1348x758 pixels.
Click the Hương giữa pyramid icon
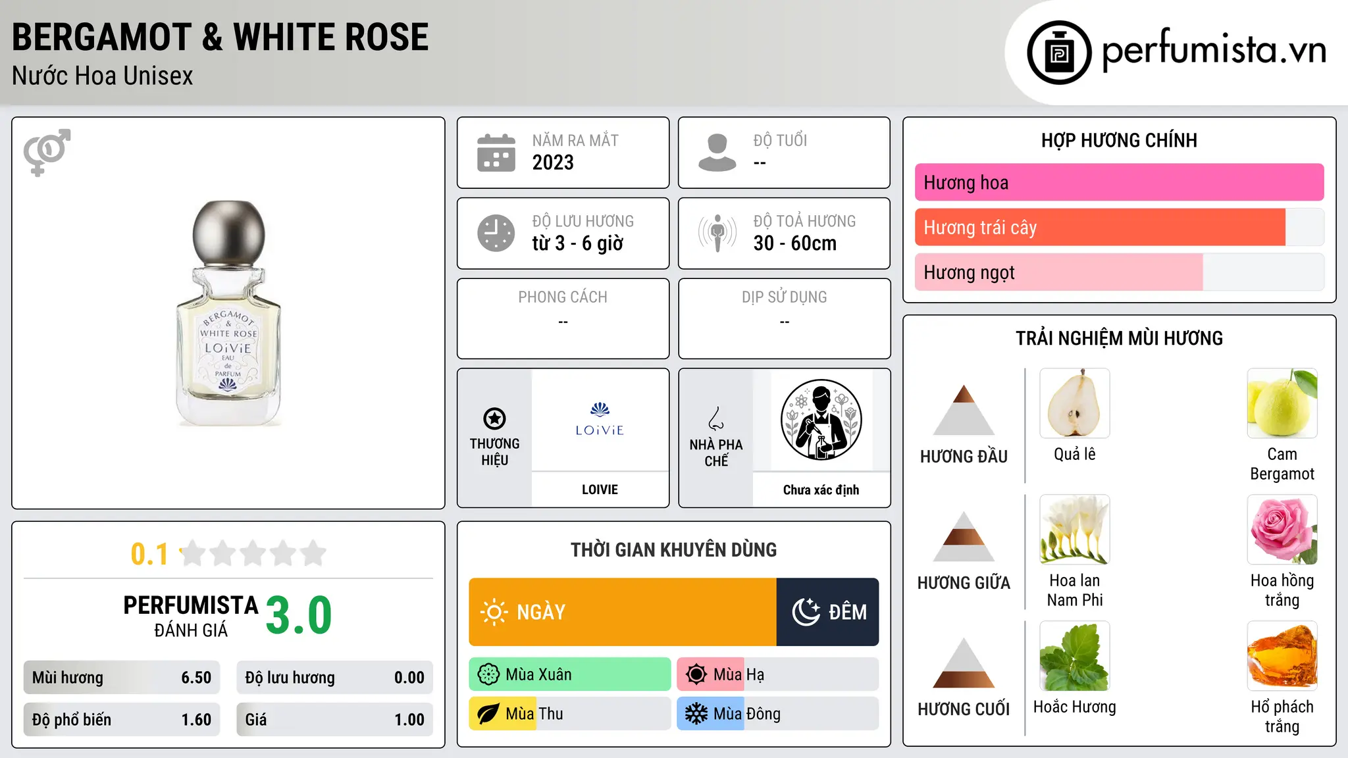(x=964, y=536)
